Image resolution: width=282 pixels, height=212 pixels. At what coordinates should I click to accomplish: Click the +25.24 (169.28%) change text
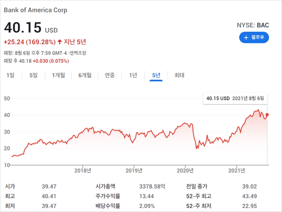click(x=30, y=42)
